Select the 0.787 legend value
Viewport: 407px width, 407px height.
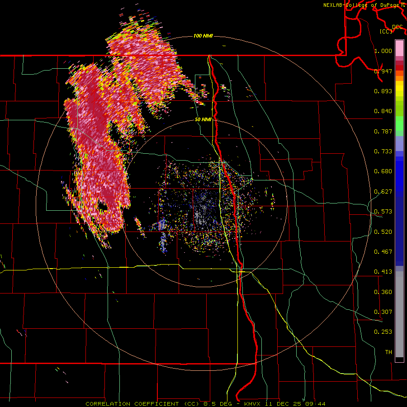[x=383, y=131]
